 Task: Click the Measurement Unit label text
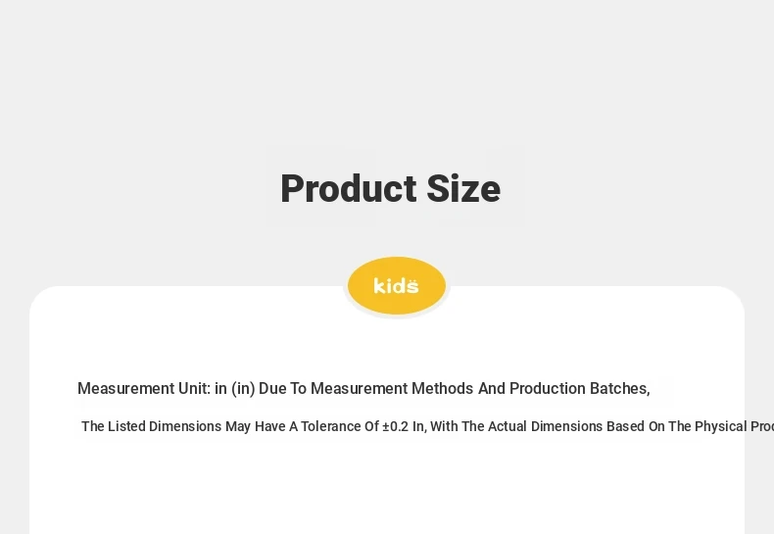(144, 388)
